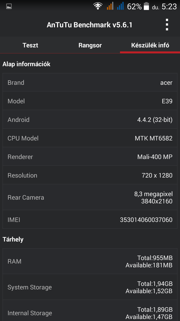Tap the AnTuTu Benchmark v5.6.1 title
The height and width of the screenshot is (321, 180).
tap(89, 25)
